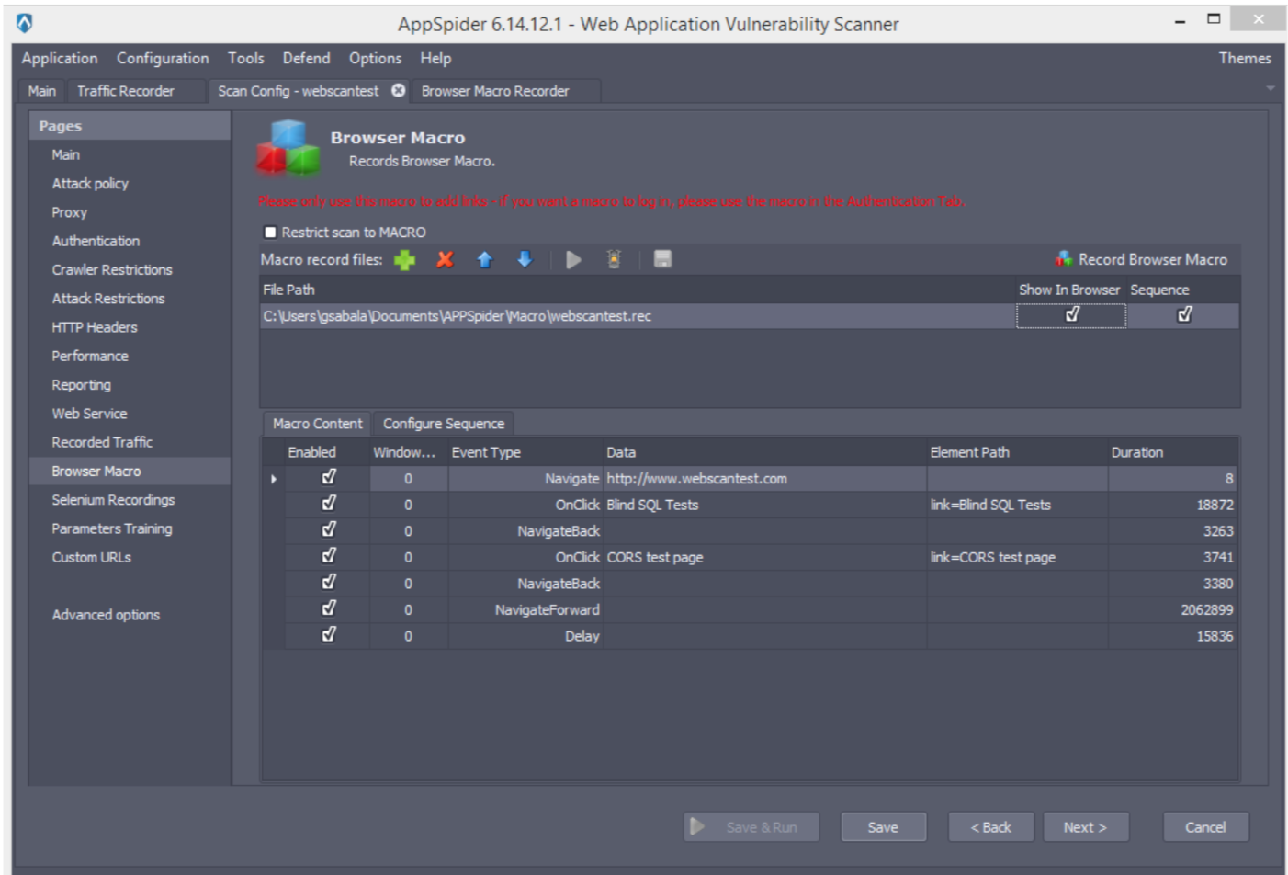Click the Browser Macro colored cubes icon

[x=288, y=149]
